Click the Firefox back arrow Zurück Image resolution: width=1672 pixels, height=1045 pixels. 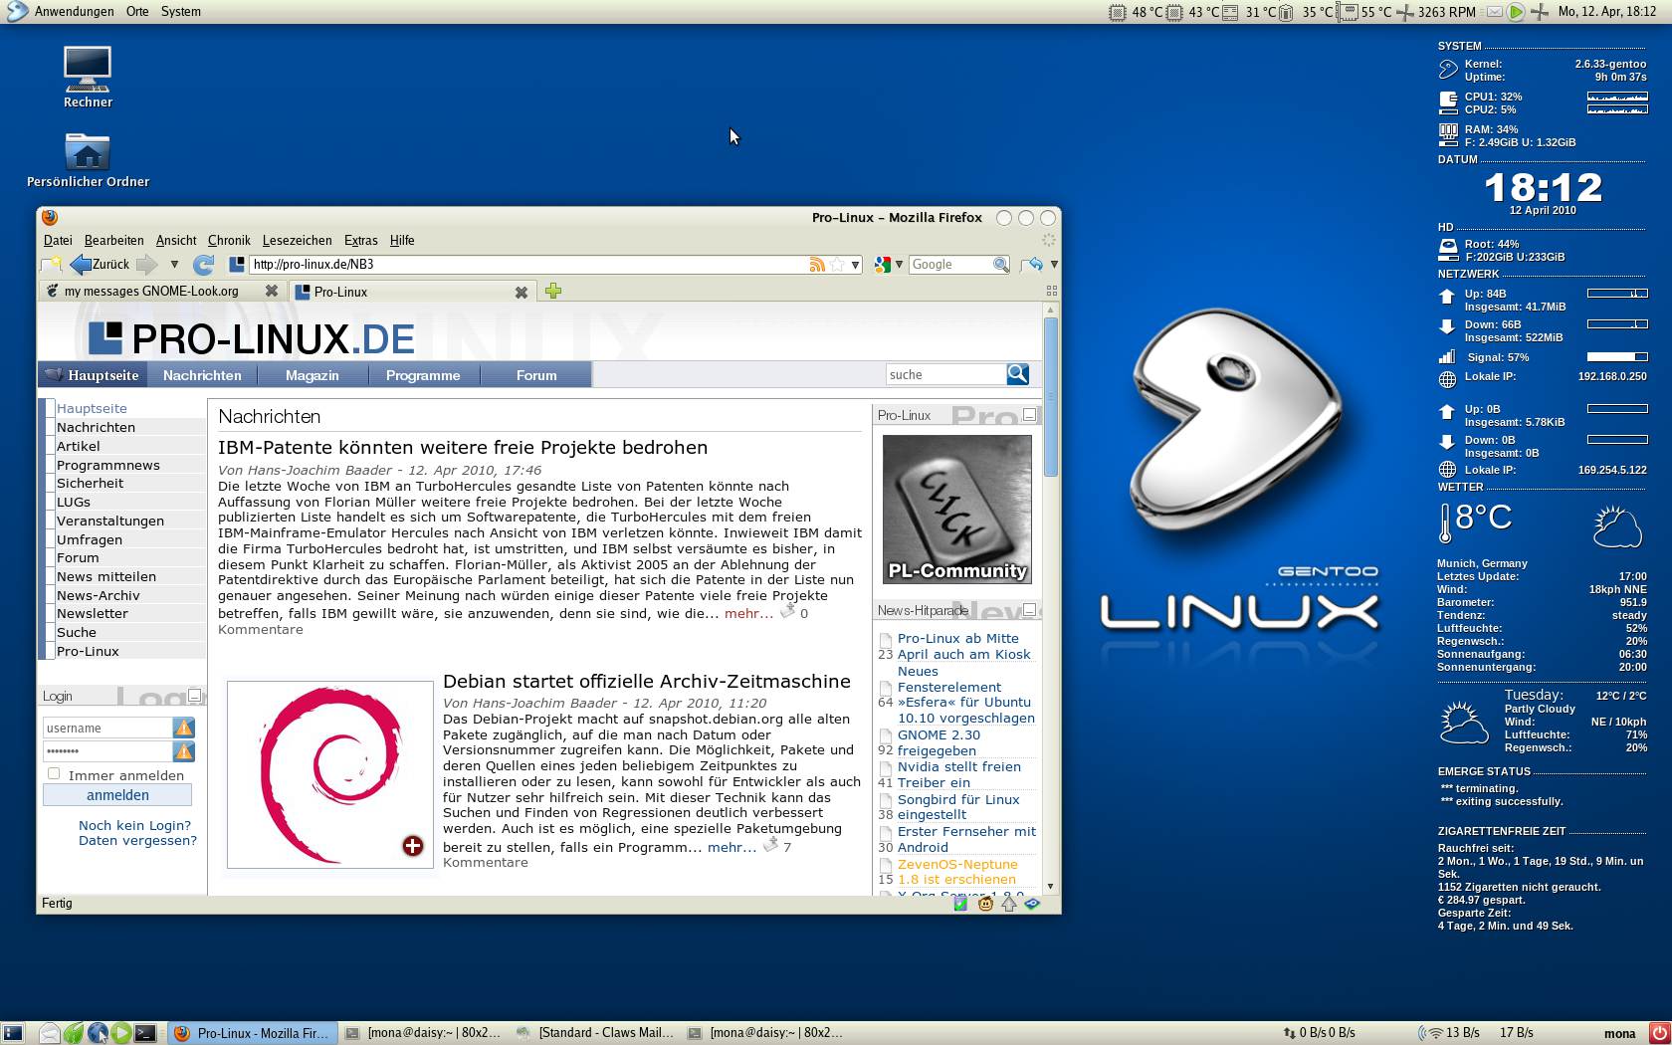click(x=100, y=264)
